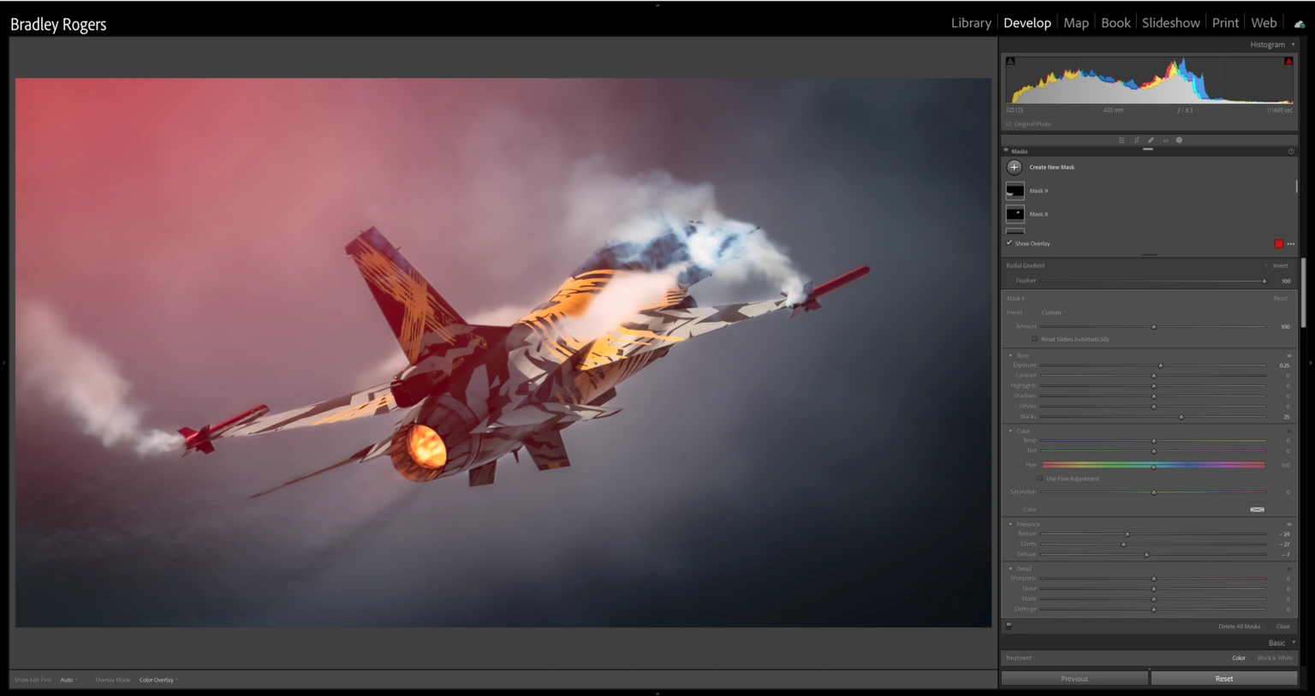Viewport: 1315px width, 696px height.
Task: Click the Clarity slider handle
Action: coord(1124,544)
